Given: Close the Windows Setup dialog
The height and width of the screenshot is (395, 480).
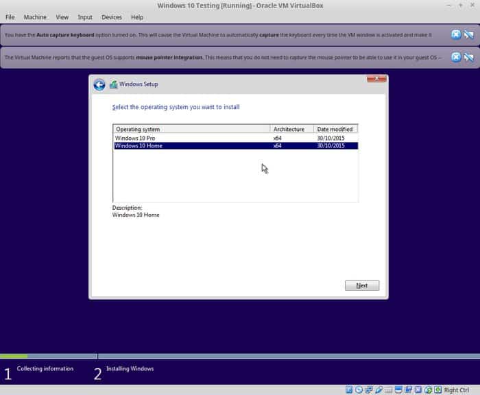Looking at the screenshot, I should click(x=376, y=79).
